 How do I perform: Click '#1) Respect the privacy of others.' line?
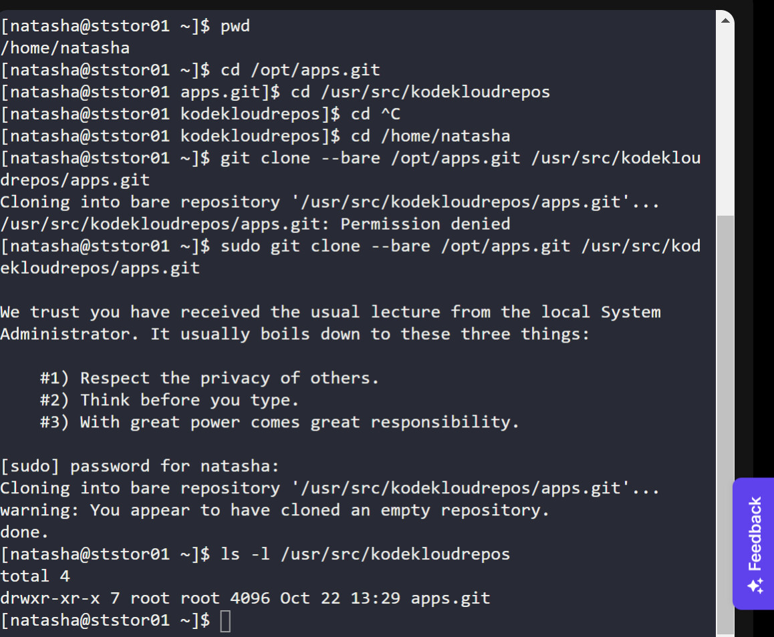(210, 379)
